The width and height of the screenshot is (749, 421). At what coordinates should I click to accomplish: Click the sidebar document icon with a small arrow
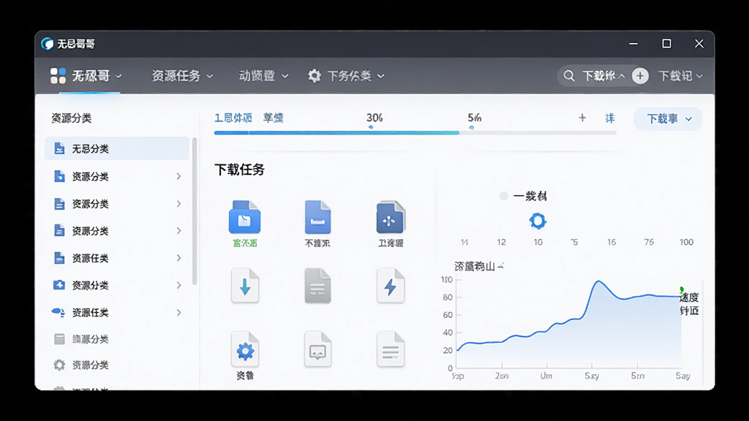point(59,176)
